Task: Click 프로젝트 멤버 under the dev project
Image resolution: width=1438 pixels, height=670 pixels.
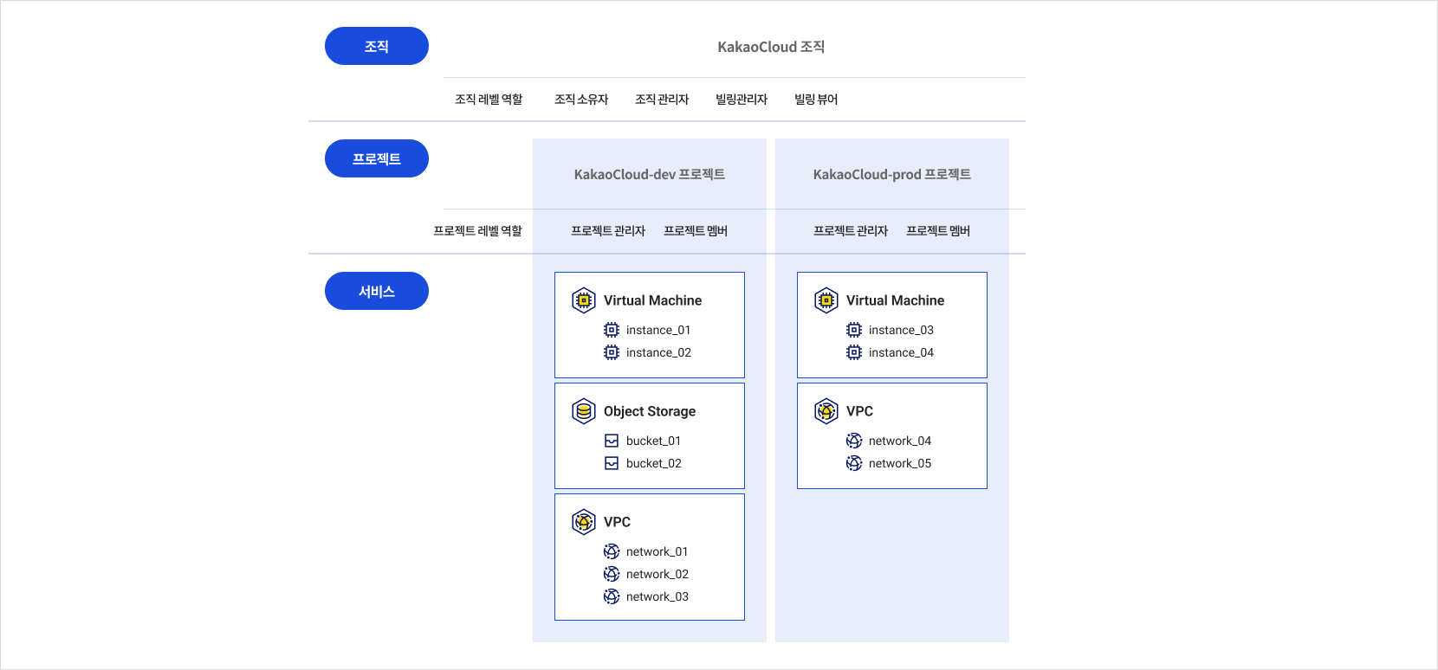Action: 696,231
